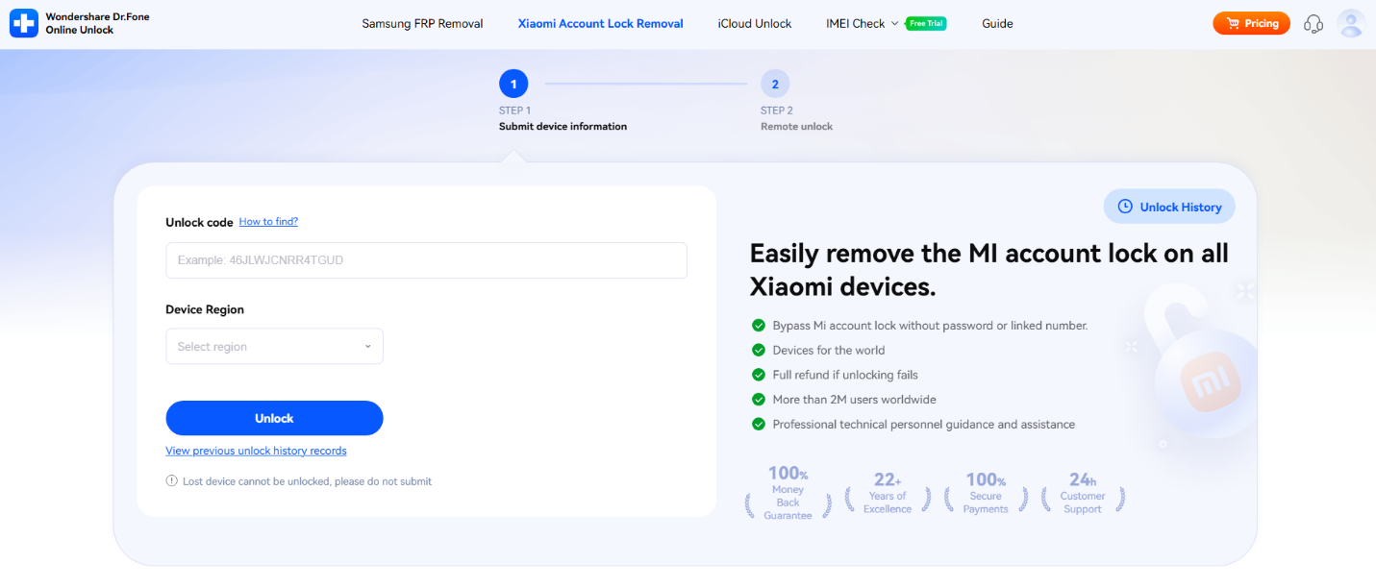Expand the Device Region dropdown

tap(274, 347)
